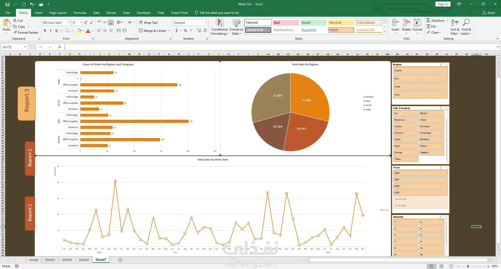This screenshot has height=269, width=501.
Task: Click the AutoSum sigma icon
Action: coord(428,20)
